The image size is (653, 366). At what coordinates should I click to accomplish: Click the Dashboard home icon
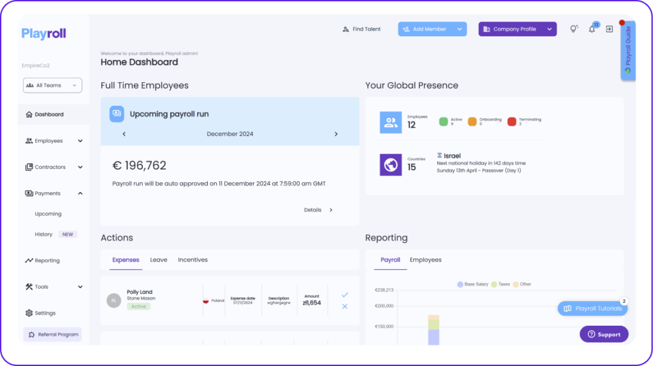(x=29, y=114)
